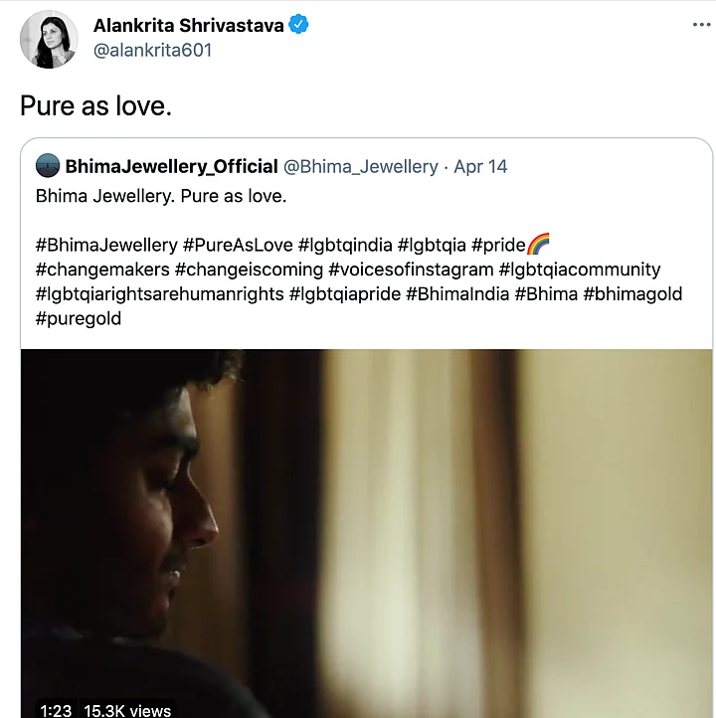Open the Apr 14 tweet timestamp

480,166
